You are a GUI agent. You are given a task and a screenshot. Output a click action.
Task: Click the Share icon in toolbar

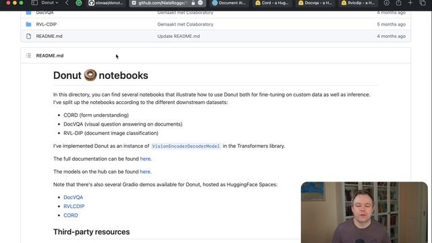pyautogui.click(x=398, y=3)
